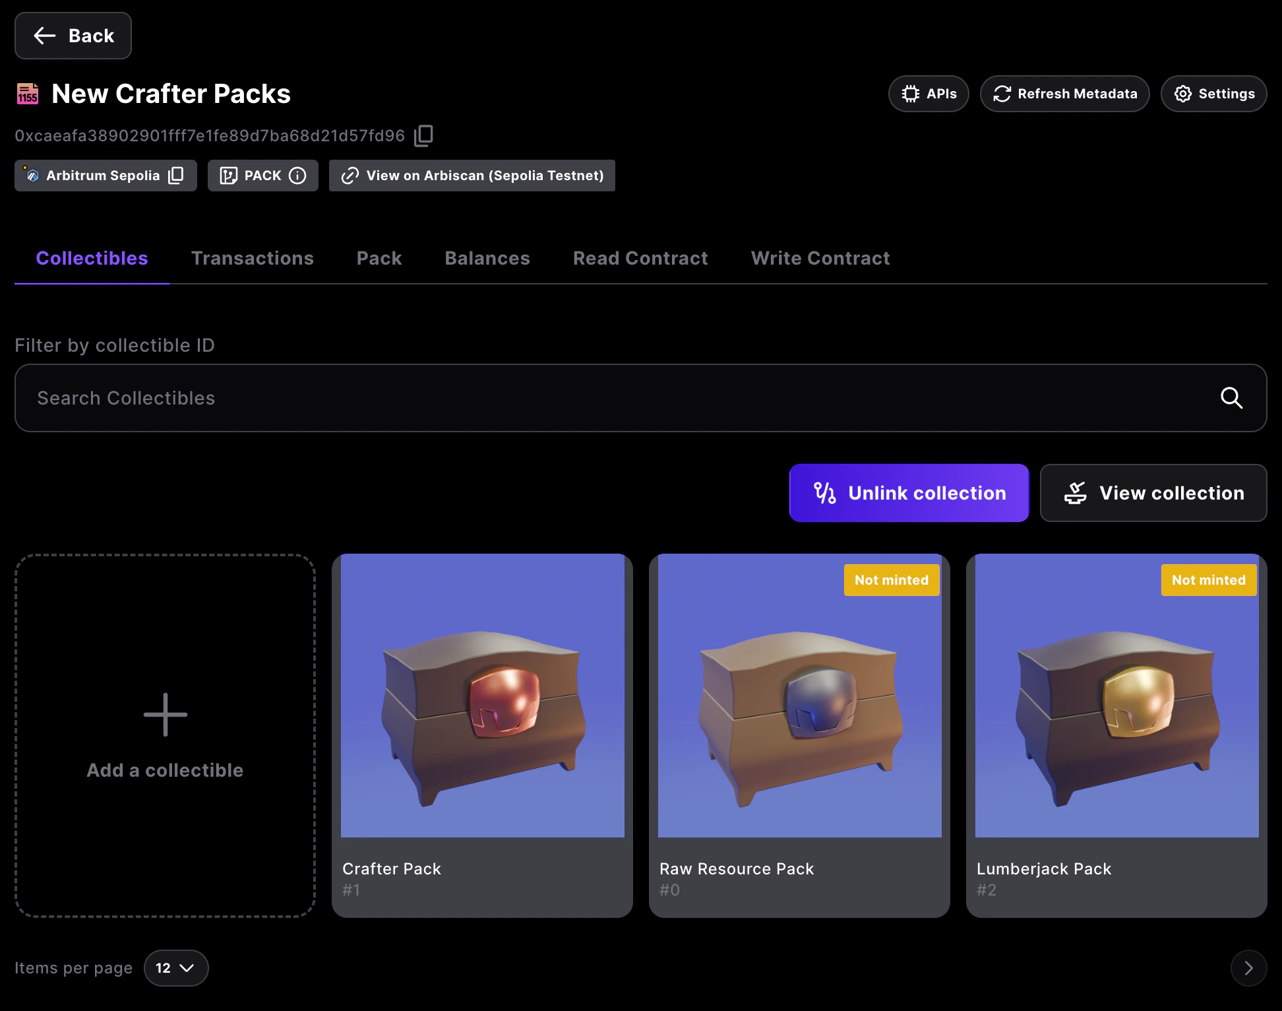Switch to the Transactions tab
This screenshot has height=1011, width=1282.
[x=253, y=258]
